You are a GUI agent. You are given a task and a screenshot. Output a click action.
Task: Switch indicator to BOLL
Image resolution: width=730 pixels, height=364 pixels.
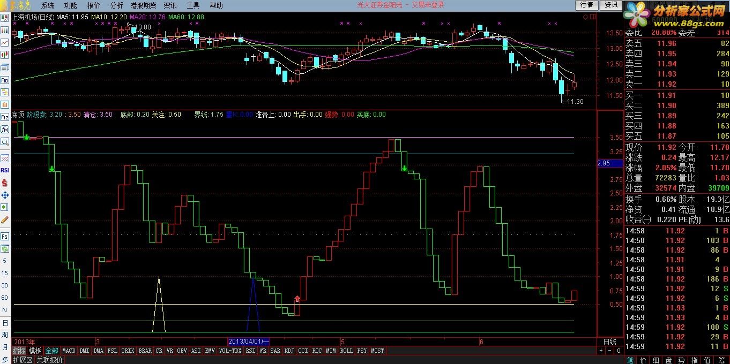tap(347, 351)
